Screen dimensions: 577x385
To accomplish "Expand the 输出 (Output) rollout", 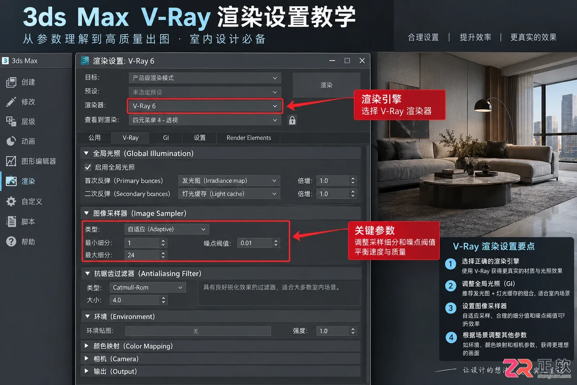I will coord(86,371).
